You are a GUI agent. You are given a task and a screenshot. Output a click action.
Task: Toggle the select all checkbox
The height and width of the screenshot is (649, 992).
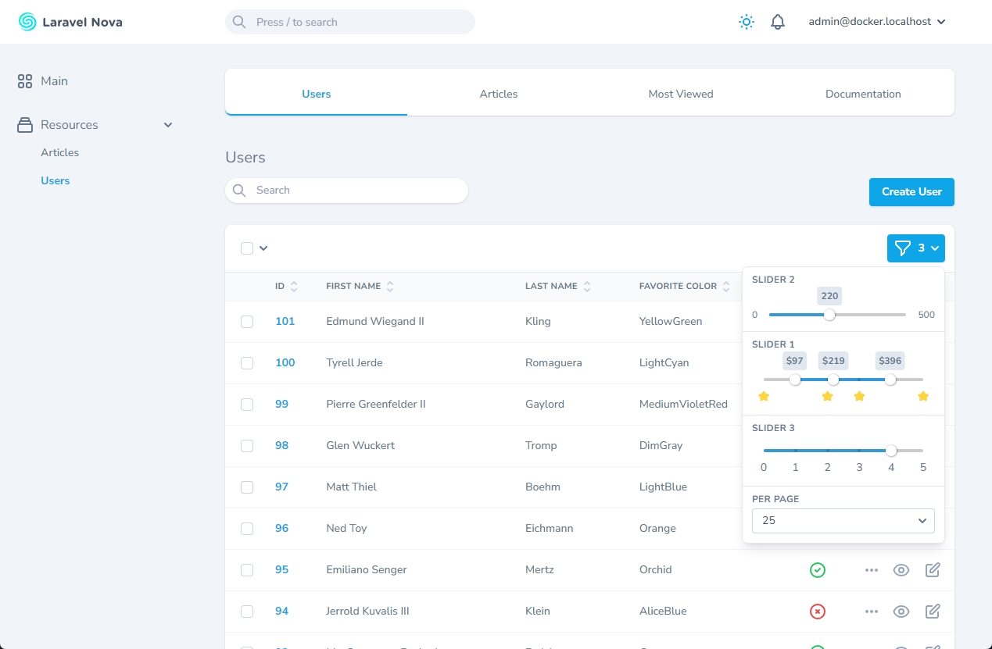point(247,248)
